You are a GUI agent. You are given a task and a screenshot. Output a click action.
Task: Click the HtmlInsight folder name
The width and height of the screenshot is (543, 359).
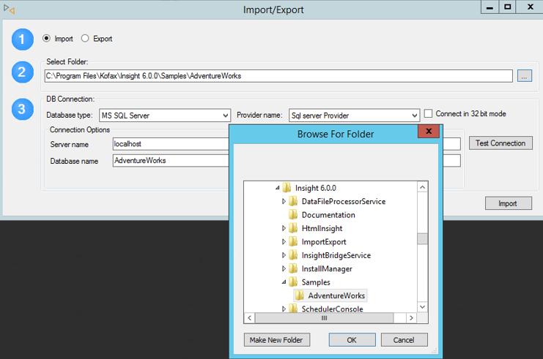pos(322,228)
